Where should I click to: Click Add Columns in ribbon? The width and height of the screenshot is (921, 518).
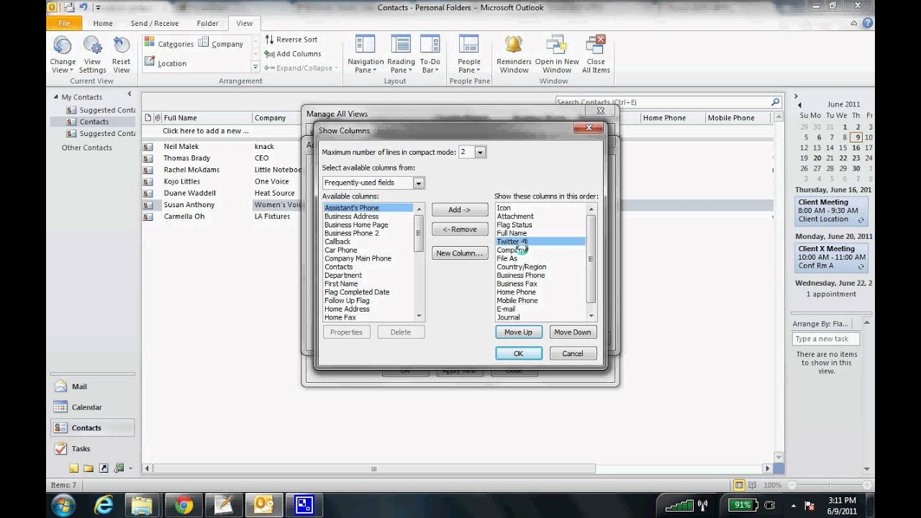pyautogui.click(x=292, y=54)
